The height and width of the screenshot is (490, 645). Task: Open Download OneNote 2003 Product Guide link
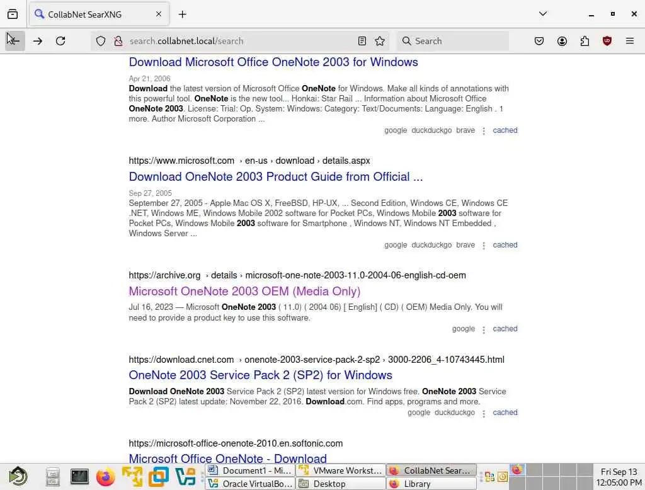[276, 176]
